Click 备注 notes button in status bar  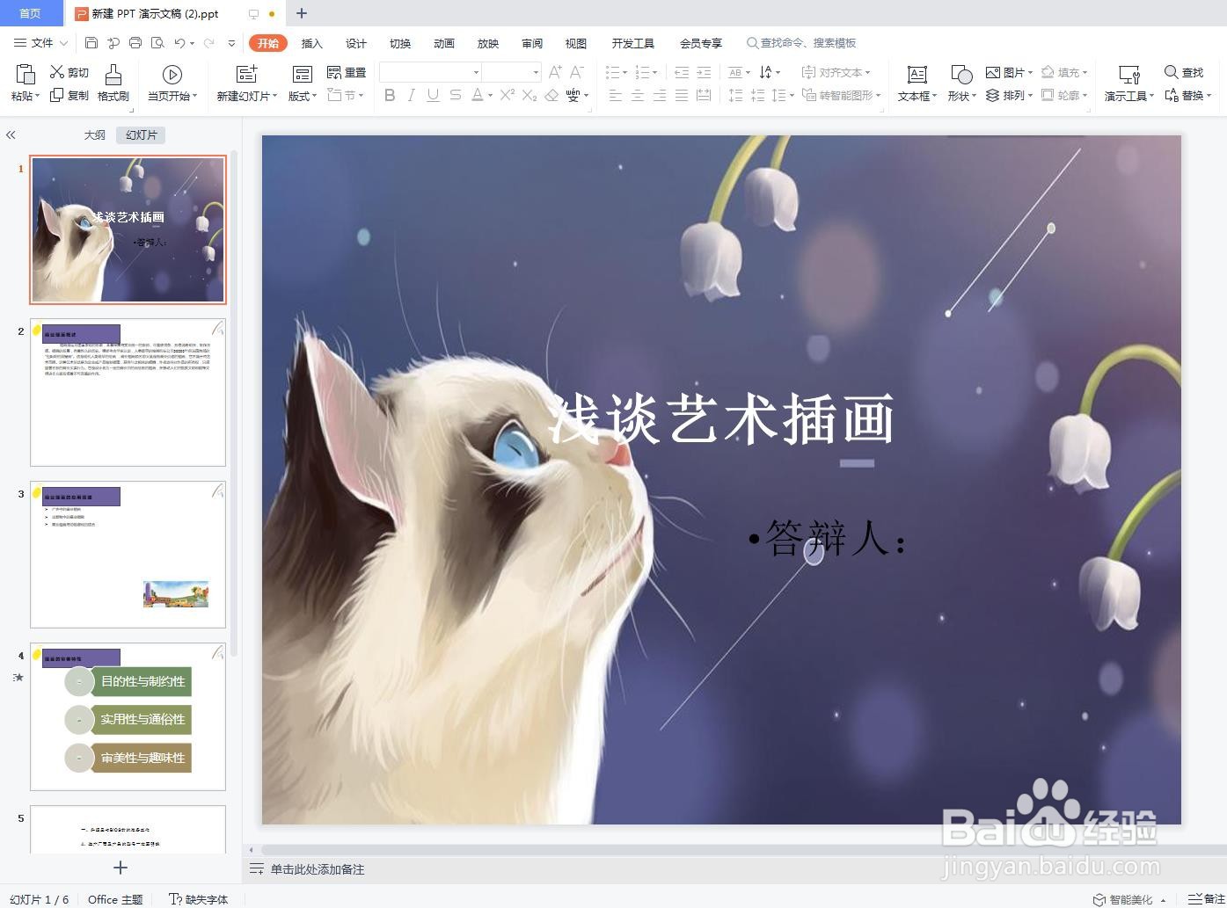coord(1206,898)
